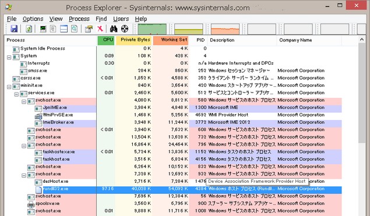Collapse the svchost.exe PID 932 node
Viewport: 370px width, 216px height.
(24, 175)
